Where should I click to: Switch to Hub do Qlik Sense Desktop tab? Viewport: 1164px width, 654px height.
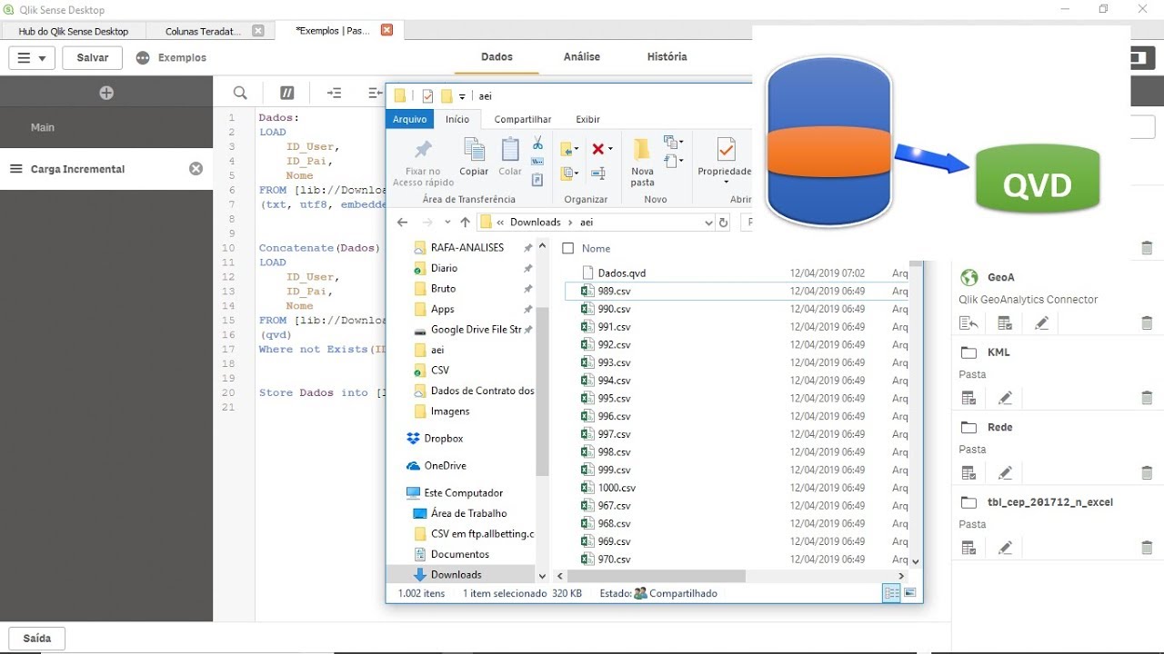[x=74, y=31]
